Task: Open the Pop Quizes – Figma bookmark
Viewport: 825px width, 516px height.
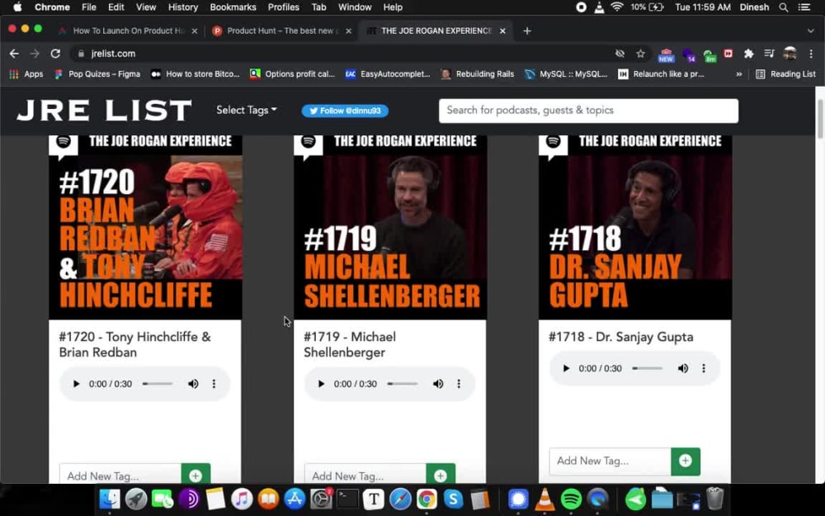Action: tap(97, 74)
